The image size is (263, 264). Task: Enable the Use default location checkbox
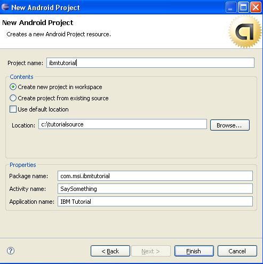coord(13,109)
